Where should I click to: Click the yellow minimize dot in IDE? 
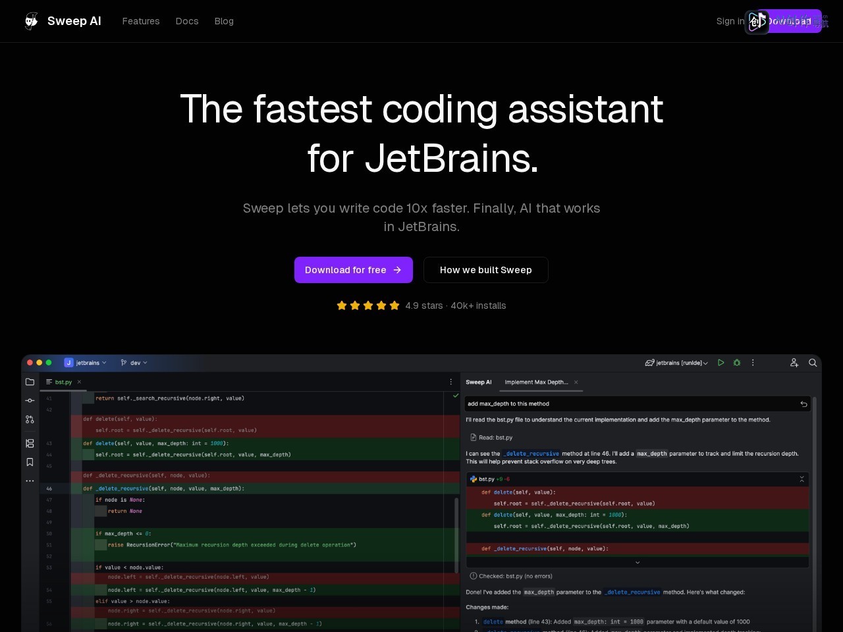[x=39, y=363]
